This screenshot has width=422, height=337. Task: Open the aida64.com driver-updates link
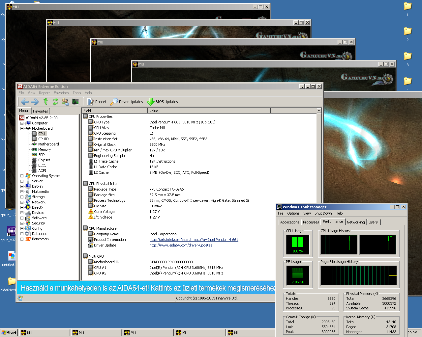(x=181, y=245)
